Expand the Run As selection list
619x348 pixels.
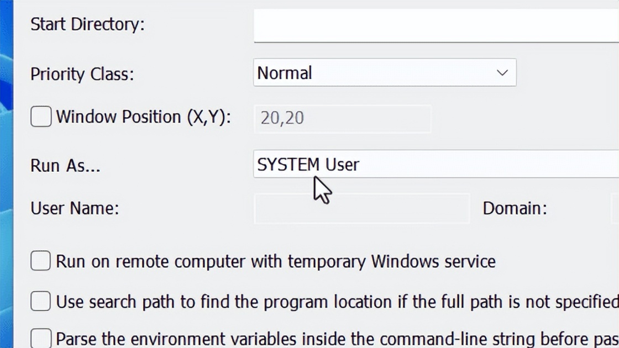pyautogui.click(x=387, y=164)
